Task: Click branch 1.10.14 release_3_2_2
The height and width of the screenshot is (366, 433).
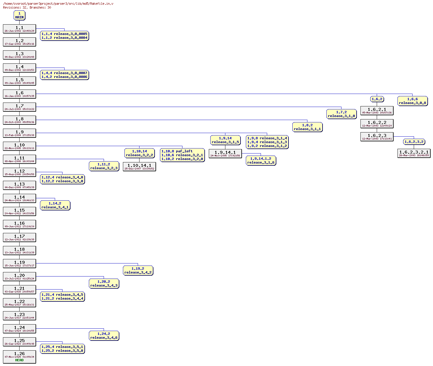Action: coord(139,153)
